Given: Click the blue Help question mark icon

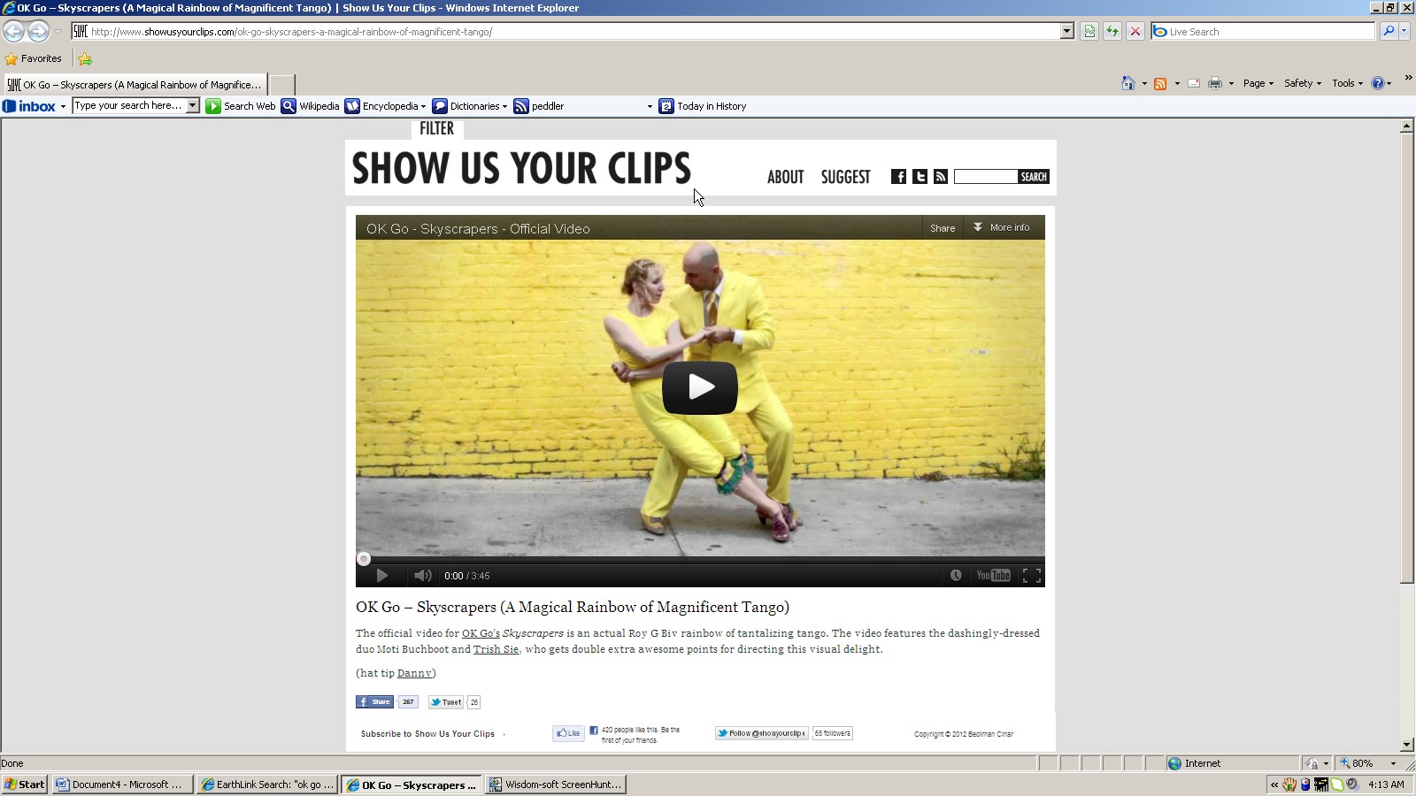Looking at the screenshot, I should pos(1377,83).
